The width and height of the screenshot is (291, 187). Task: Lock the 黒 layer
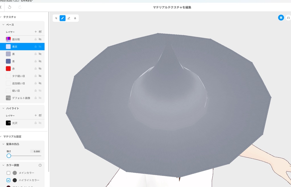coord(36,54)
